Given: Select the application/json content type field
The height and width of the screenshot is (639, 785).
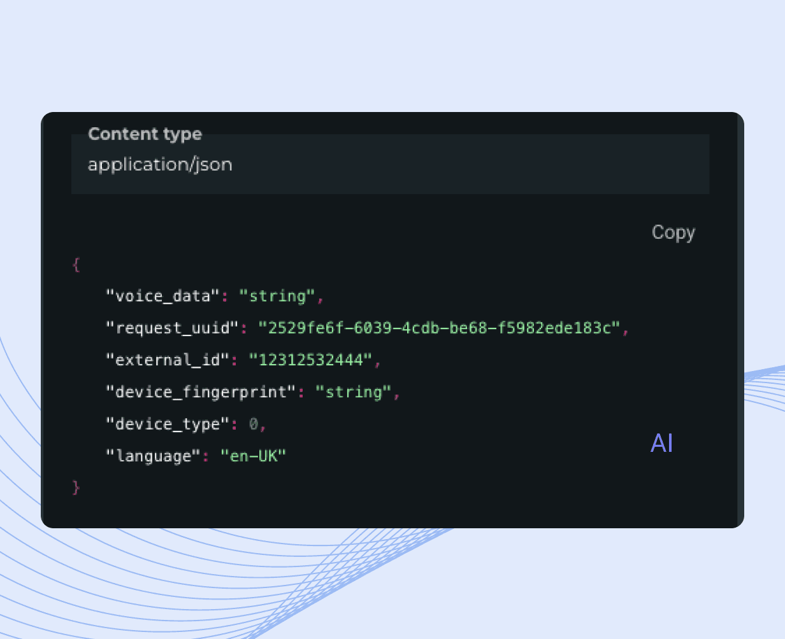Looking at the screenshot, I should click(390, 164).
